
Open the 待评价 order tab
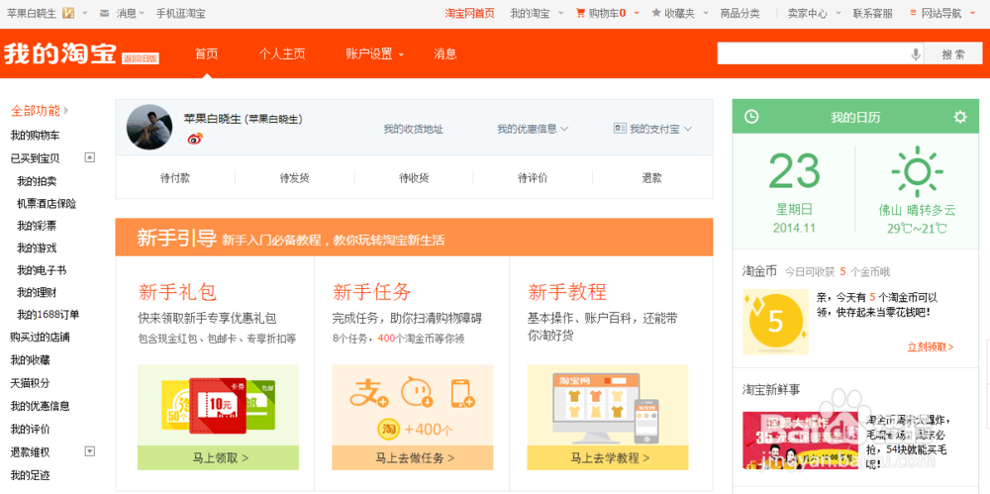[x=533, y=178]
